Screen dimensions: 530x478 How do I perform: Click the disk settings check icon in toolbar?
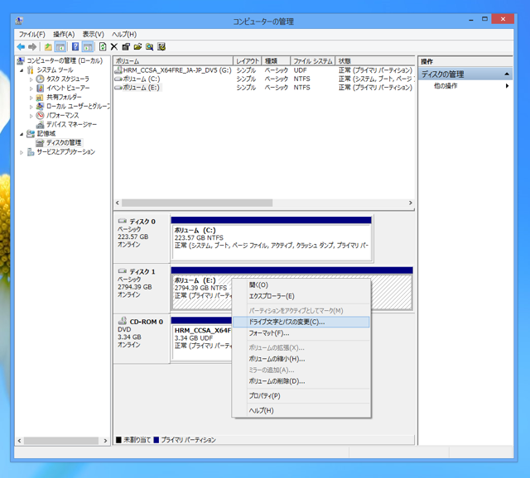pos(161,47)
